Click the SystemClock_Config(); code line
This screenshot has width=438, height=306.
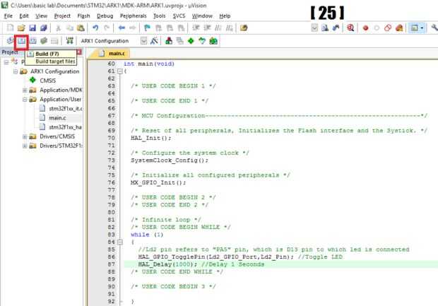pos(170,160)
